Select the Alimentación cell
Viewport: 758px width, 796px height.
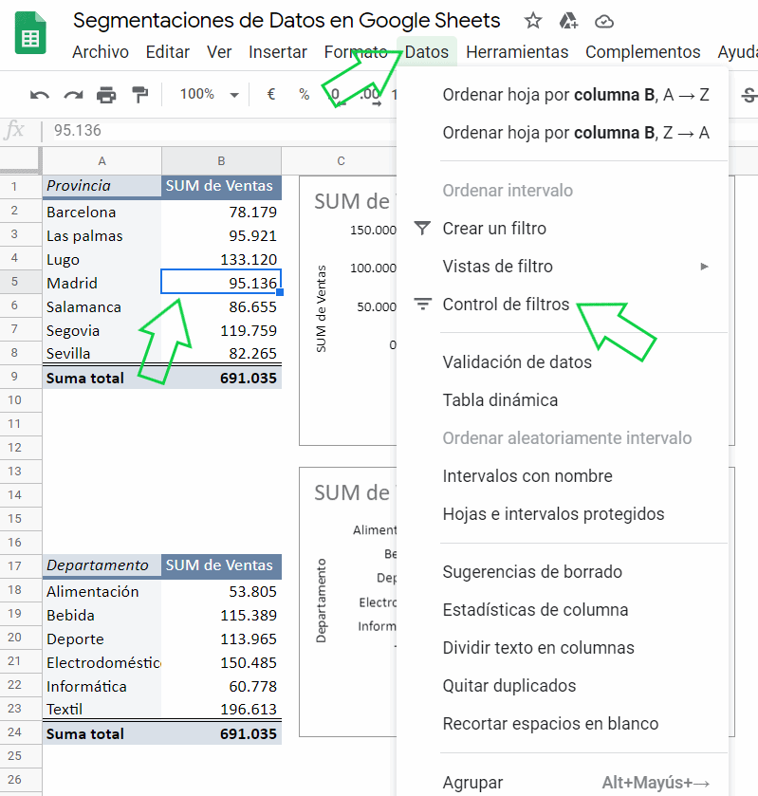(102, 591)
